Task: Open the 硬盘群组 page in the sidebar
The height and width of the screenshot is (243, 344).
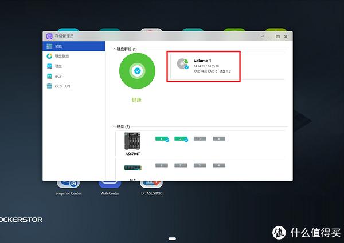Action: 74,56
